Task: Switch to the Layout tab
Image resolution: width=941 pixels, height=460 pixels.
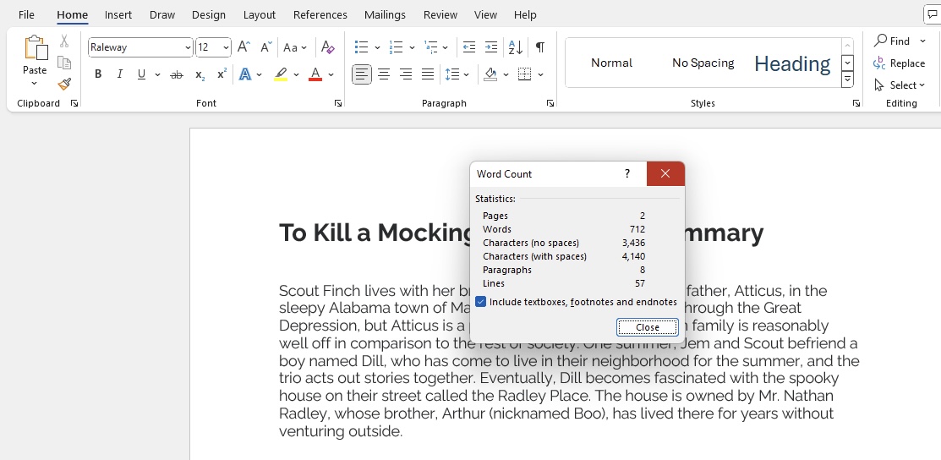Action: pyautogui.click(x=260, y=14)
